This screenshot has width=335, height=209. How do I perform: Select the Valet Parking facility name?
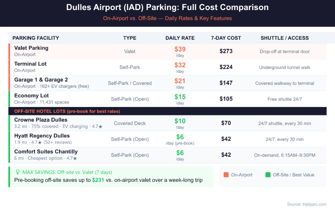point(31,48)
